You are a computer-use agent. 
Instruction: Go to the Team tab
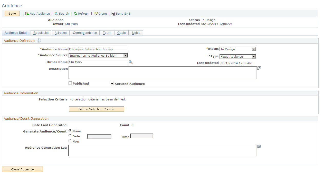107,33
